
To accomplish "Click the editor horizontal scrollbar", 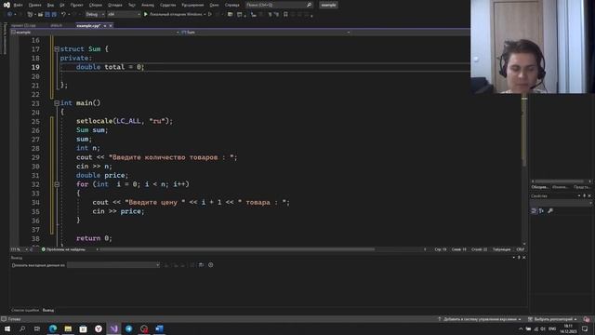I will coord(237,249).
